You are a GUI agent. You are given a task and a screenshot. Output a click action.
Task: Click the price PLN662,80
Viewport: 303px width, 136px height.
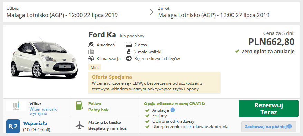(x=272, y=42)
